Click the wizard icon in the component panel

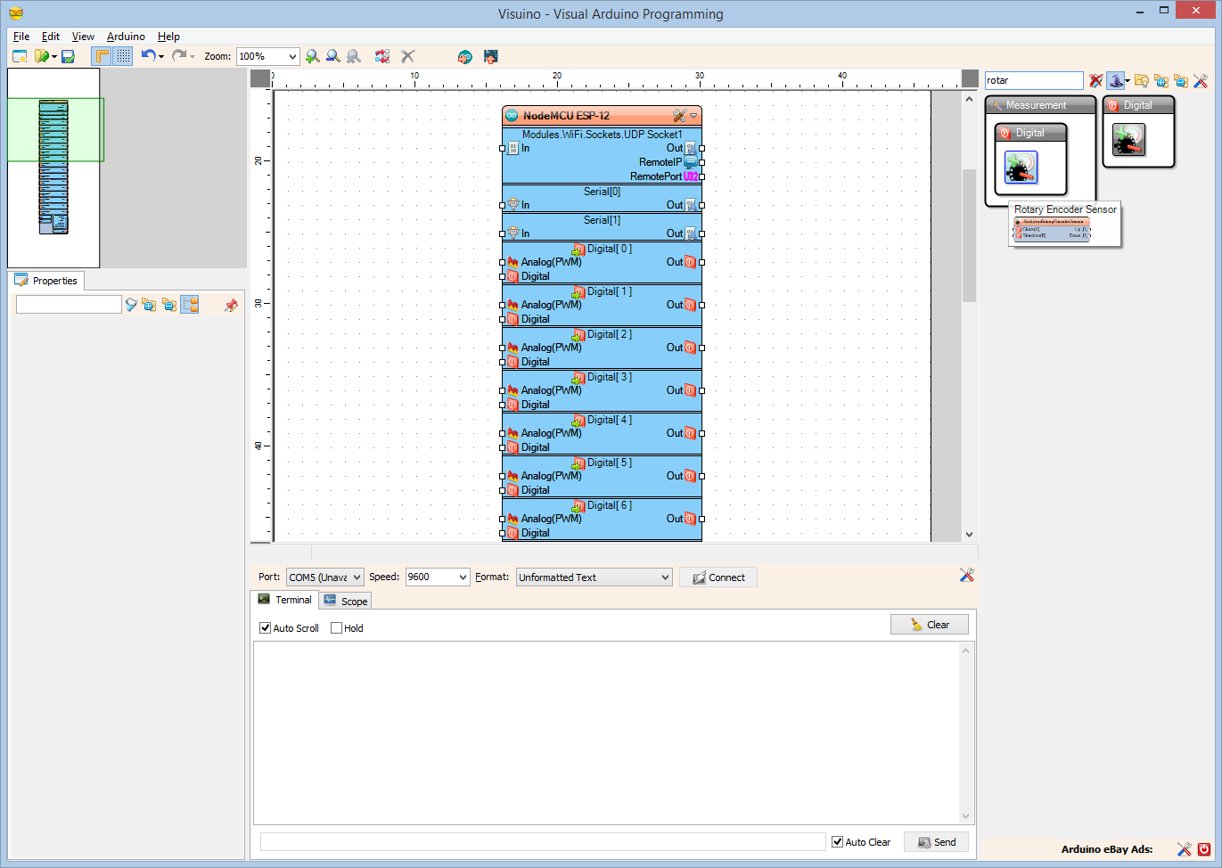pyautogui.click(x=1117, y=80)
